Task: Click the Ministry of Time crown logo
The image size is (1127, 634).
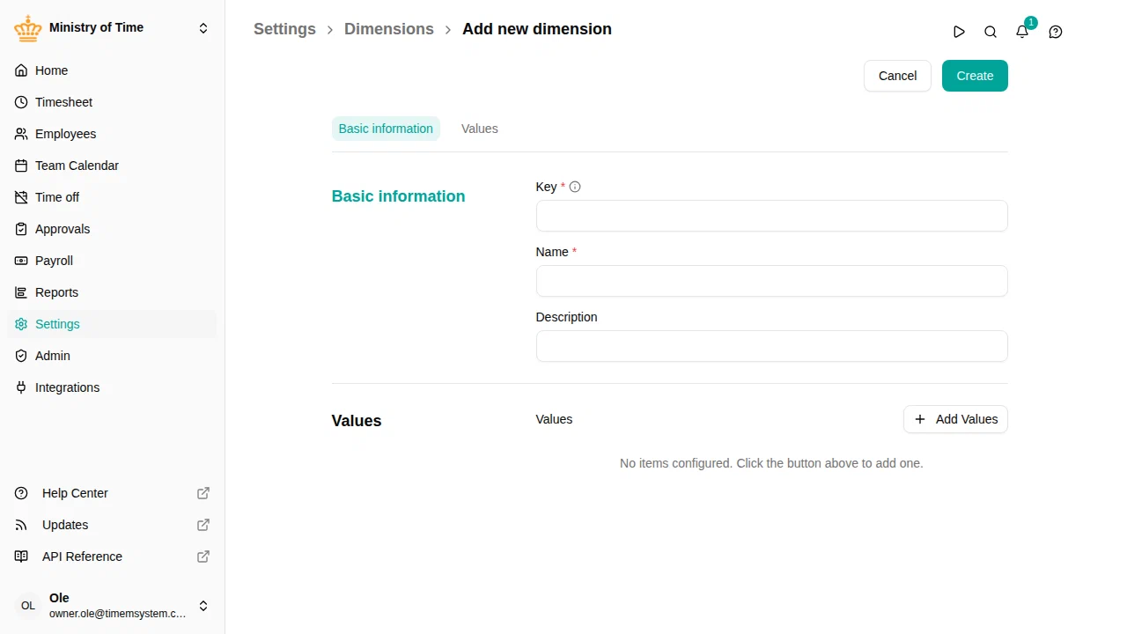Action: tap(28, 28)
